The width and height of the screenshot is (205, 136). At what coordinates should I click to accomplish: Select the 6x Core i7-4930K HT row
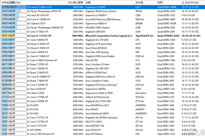pyautogui.click(x=103, y=40)
